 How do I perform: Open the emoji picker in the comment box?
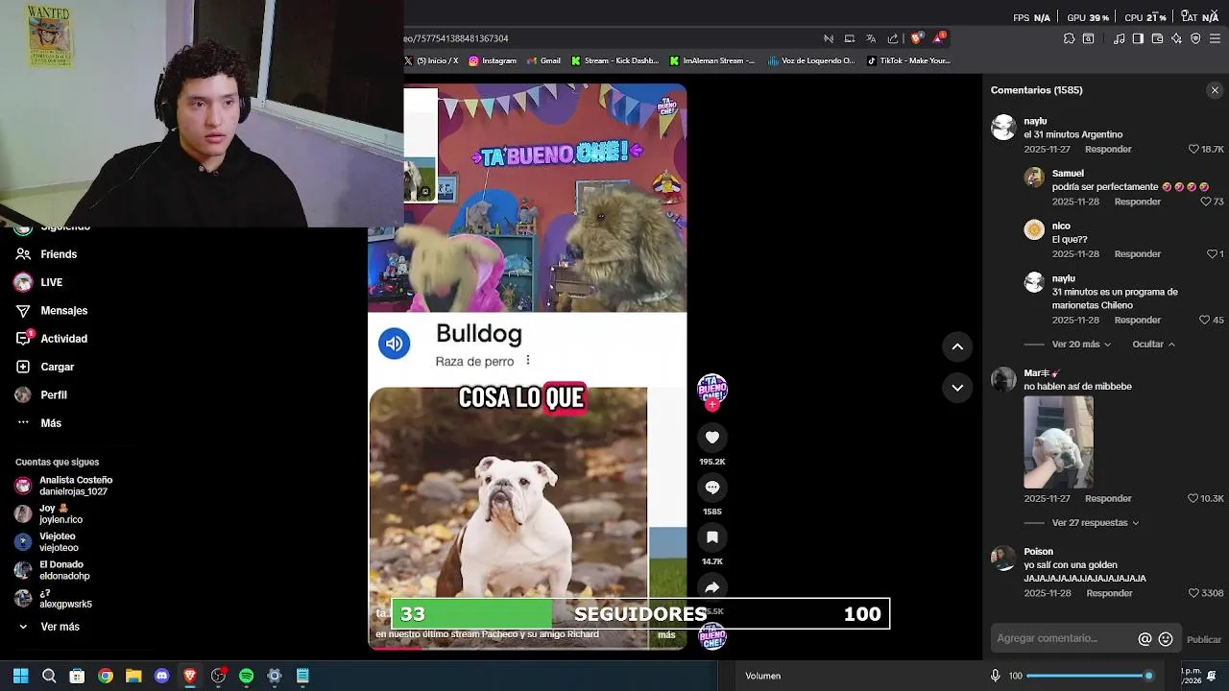coord(1166,639)
